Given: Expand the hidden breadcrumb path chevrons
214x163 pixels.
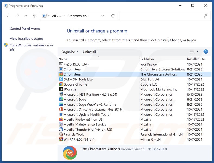Looking at the screenshot, I should coord(49,16).
